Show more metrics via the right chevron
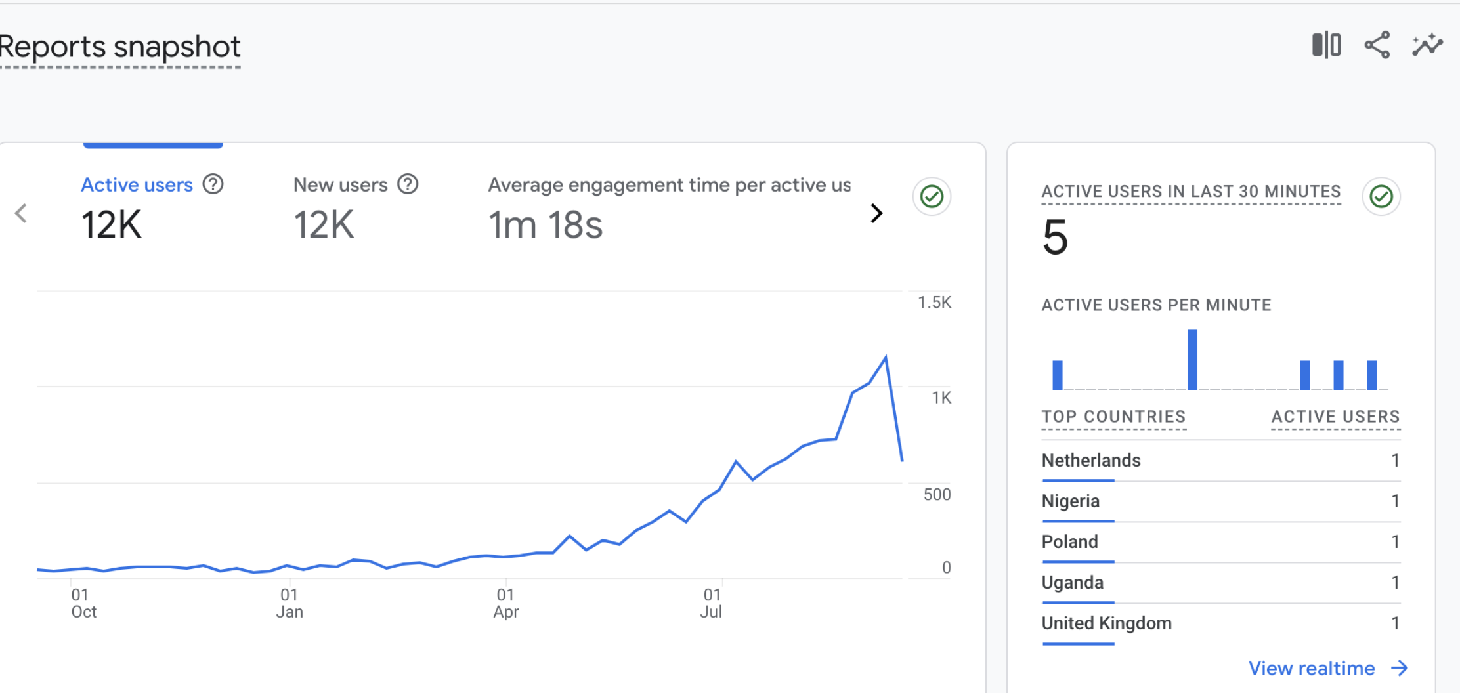 (x=876, y=213)
